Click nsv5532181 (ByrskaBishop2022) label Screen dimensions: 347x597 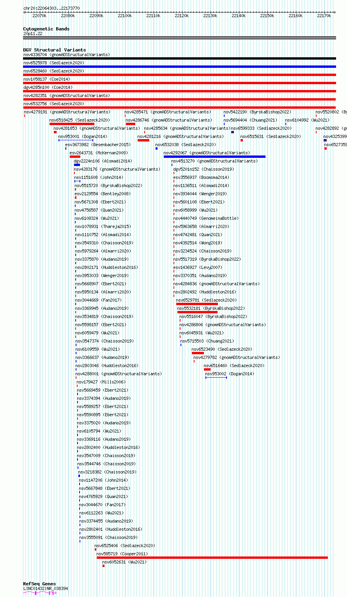211,308
